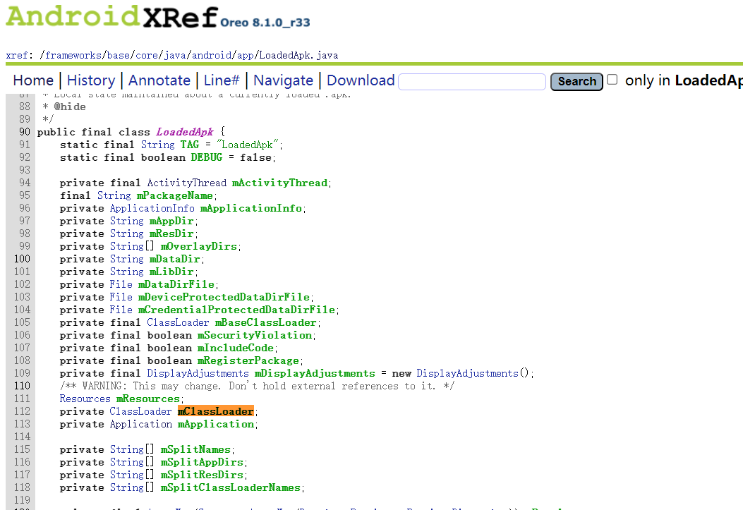Open the History menu link
Screen dimensions: 743x510
pos(91,80)
